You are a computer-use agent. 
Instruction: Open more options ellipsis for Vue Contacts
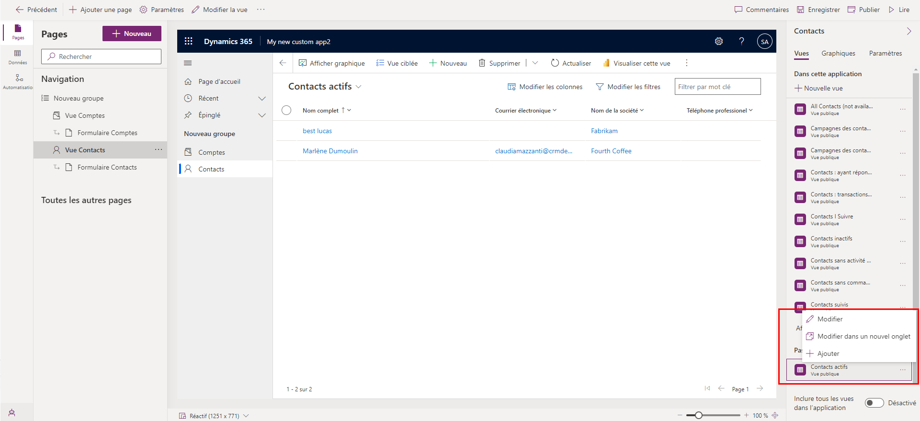coord(159,150)
